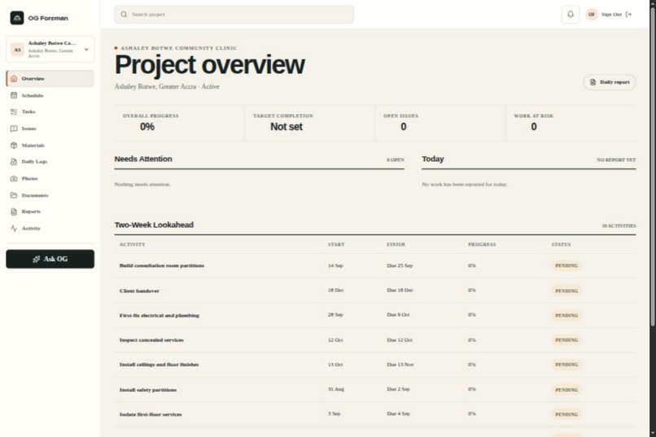Open the Daily report
The image size is (656, 437).
coord(610,82)
